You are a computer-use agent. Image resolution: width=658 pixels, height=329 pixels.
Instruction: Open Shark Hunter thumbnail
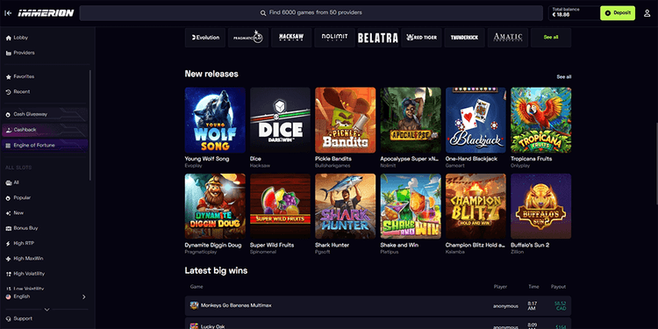click(x=346, y=206)
